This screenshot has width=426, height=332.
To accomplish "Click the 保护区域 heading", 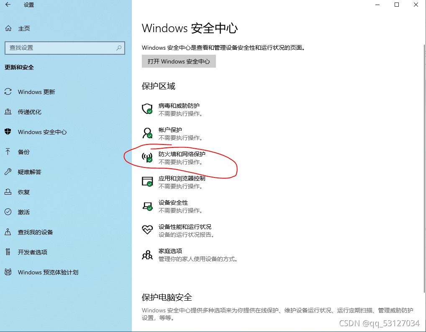I will pos(159,86).
